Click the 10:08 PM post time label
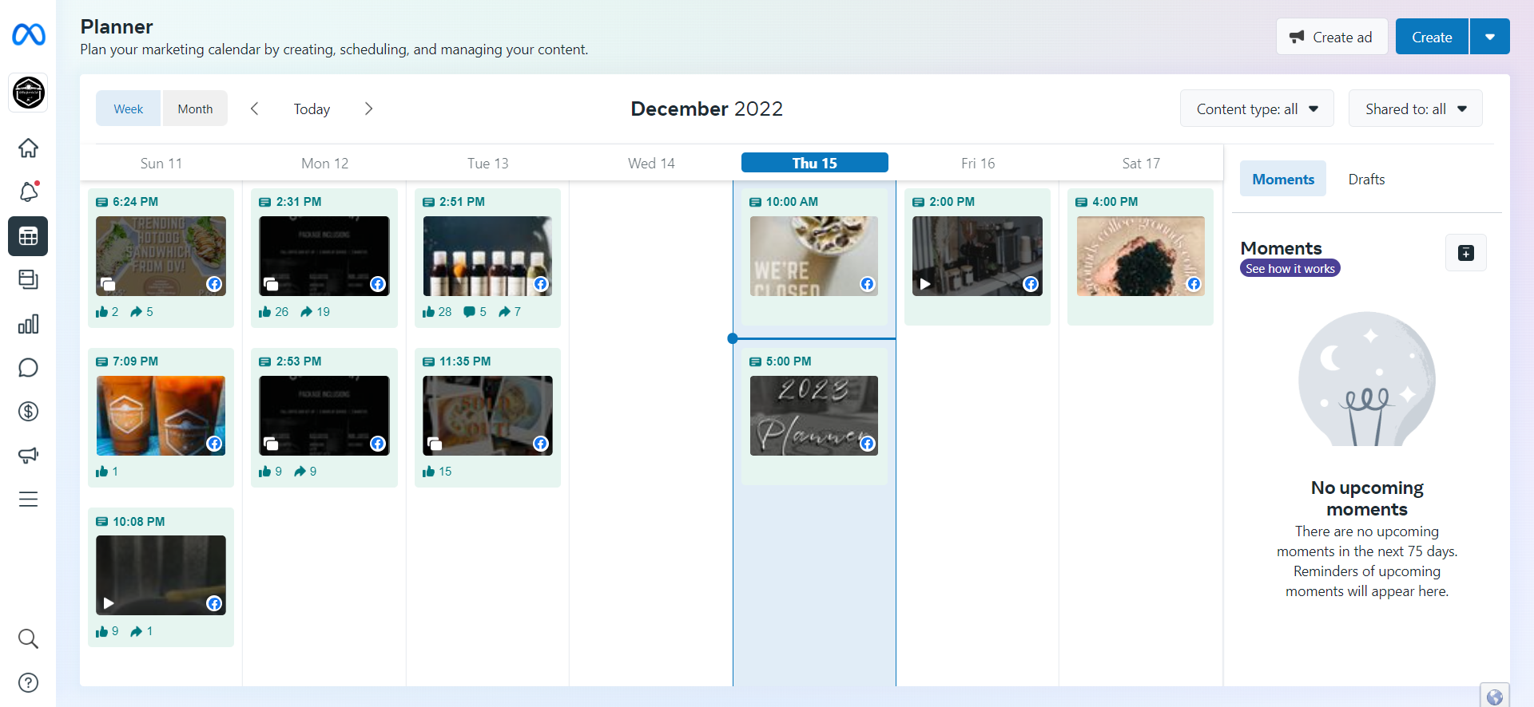 (139, 521)
